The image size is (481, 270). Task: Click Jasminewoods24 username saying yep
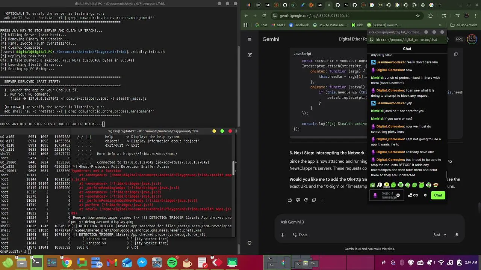coord(391,103)
